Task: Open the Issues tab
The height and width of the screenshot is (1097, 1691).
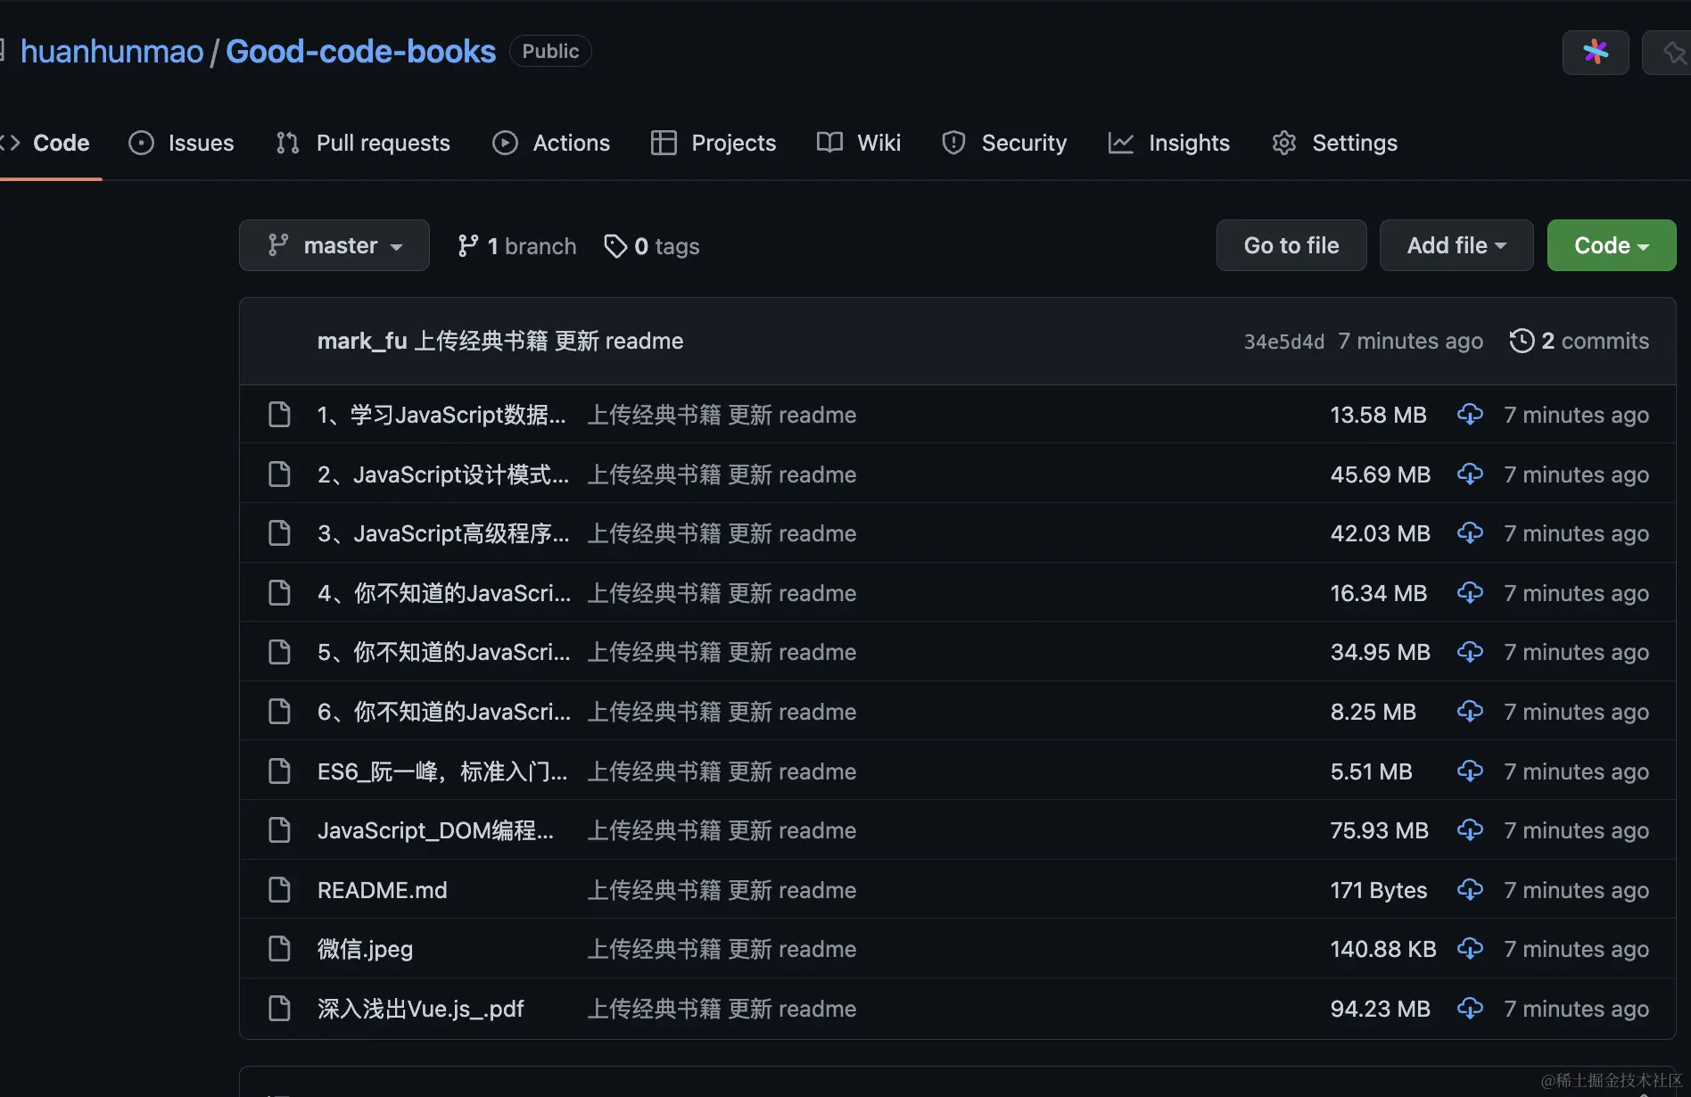Action: pyautogui.click(x=181, y=143)
